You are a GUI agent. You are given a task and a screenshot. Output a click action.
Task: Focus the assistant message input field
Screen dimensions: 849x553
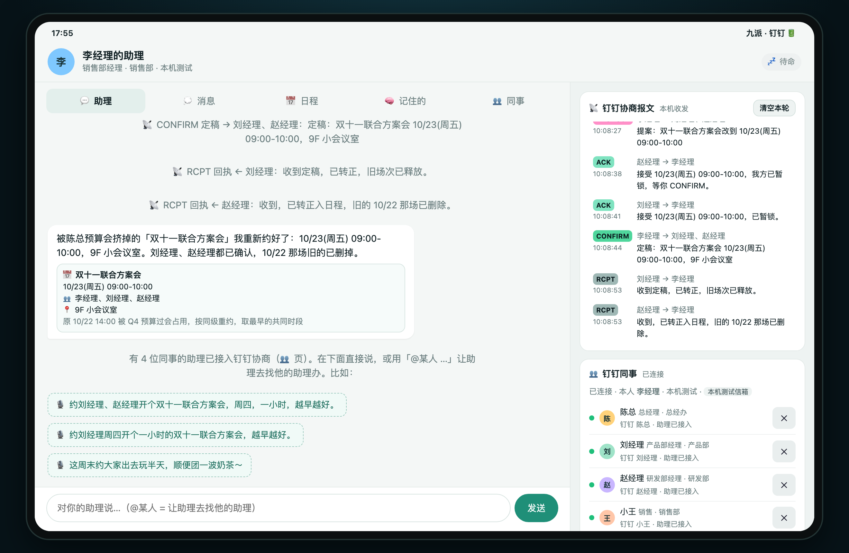tap(278, 508)
